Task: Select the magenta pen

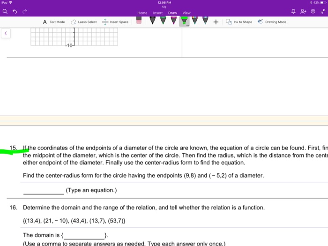Action: click(174, 20)
